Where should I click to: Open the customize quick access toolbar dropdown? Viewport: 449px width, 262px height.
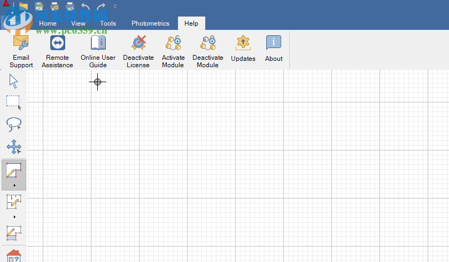point(115,6)
